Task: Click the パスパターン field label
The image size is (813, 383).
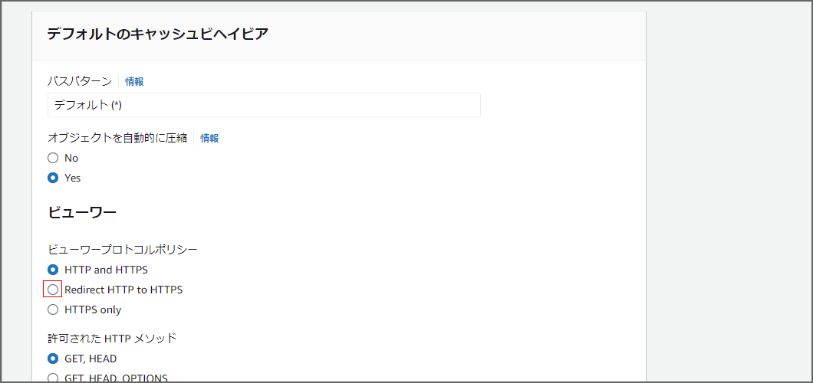Action: click(x=80, y=81)
